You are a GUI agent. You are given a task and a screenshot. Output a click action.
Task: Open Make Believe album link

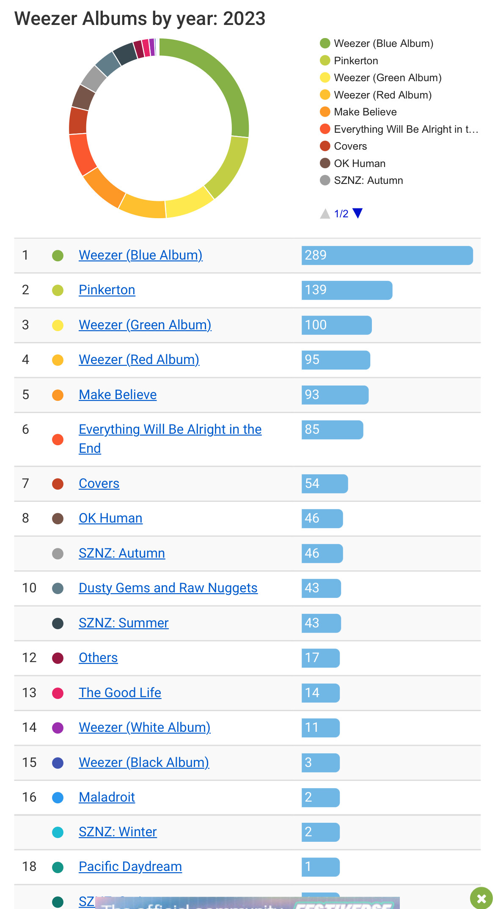coord(118,394)
